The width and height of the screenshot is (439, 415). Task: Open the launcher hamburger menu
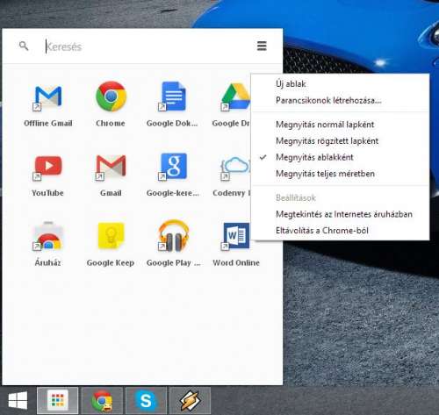tap(262, 46)
